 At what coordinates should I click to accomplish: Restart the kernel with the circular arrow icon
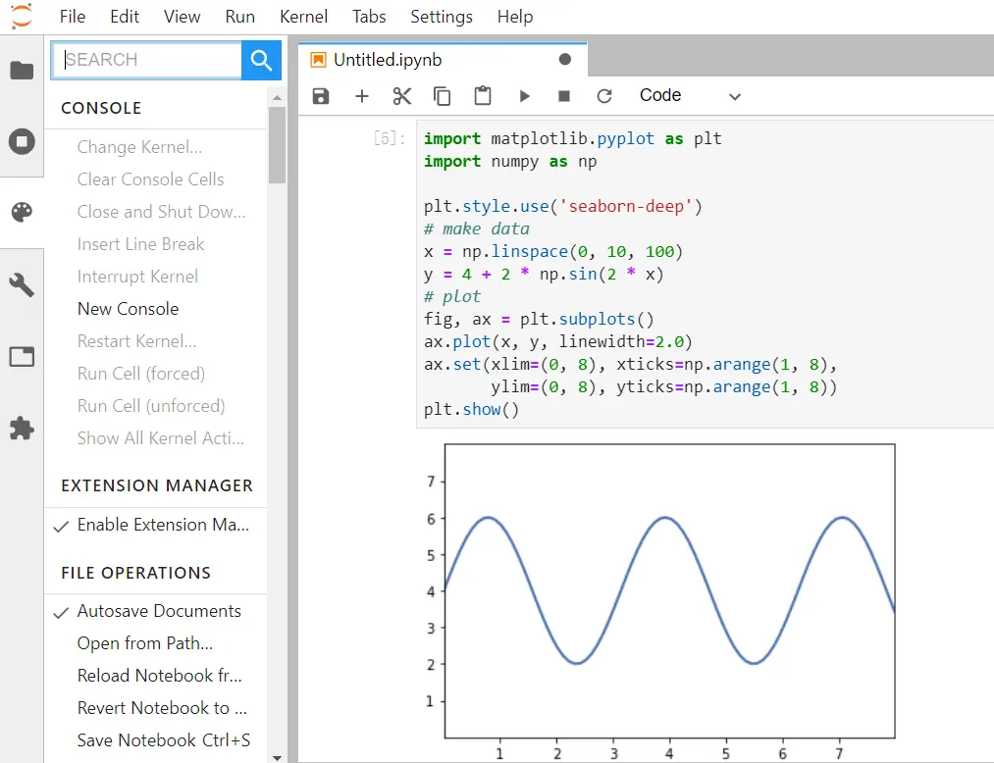pos(604,96)
